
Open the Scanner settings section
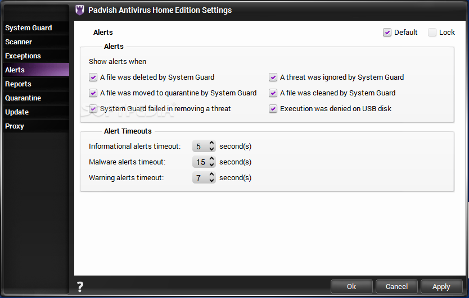tap(36, 42)
